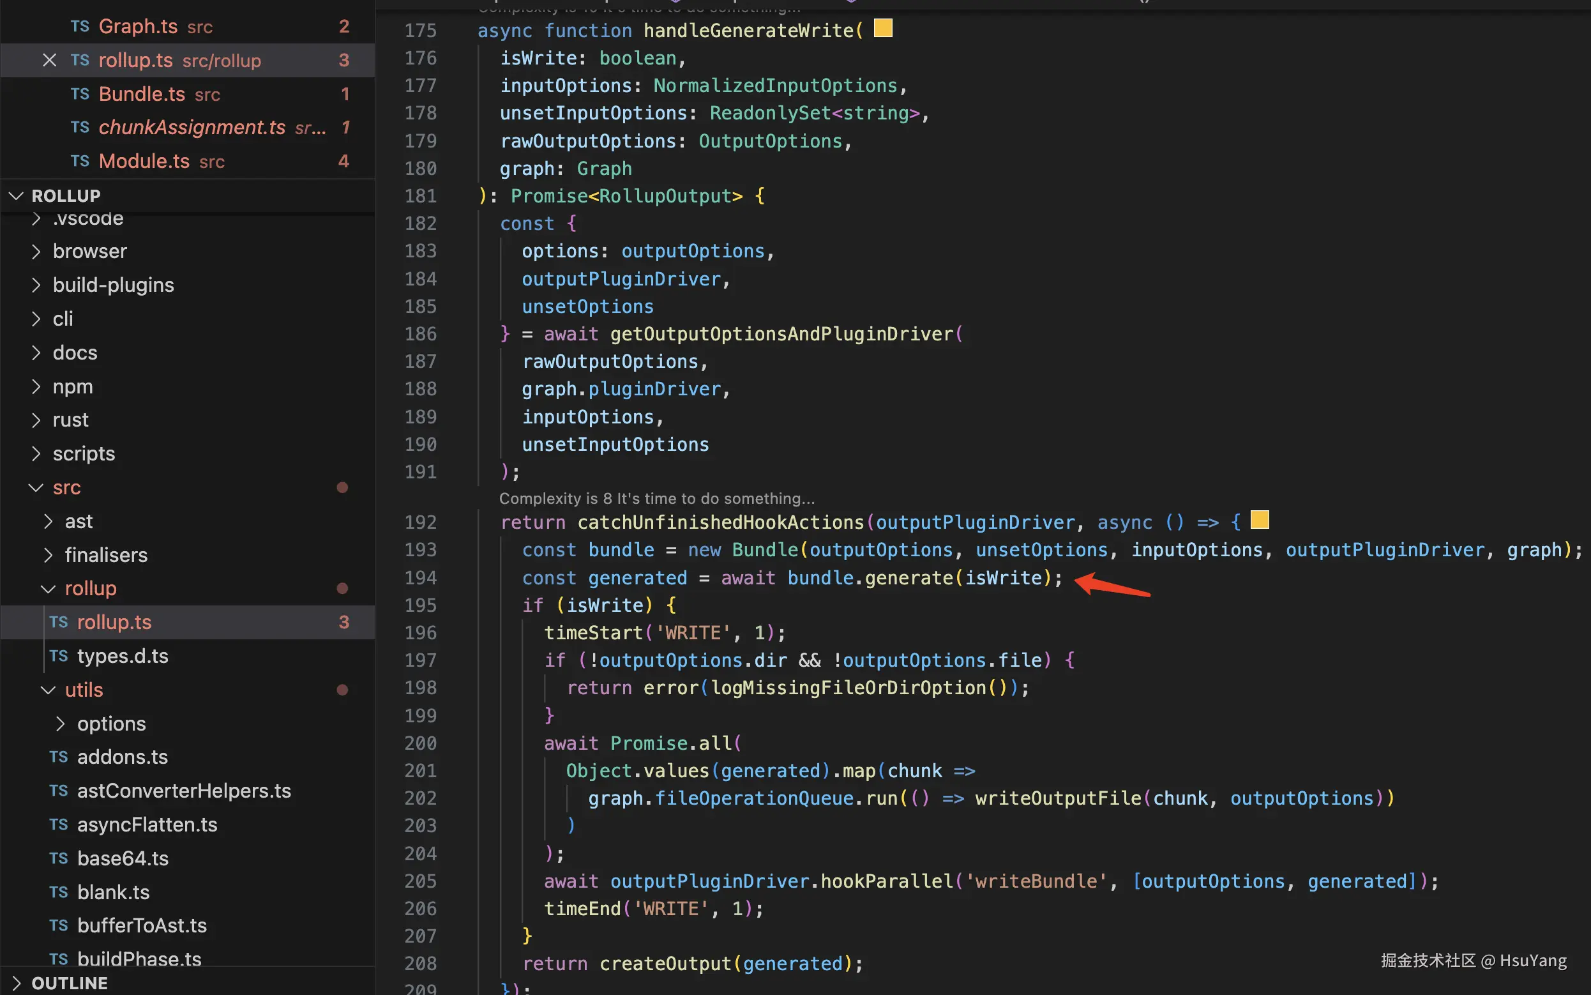Screen dimensions: 1591x995
Task: Click line number 194 in the gutter
Action: (420, 578)
